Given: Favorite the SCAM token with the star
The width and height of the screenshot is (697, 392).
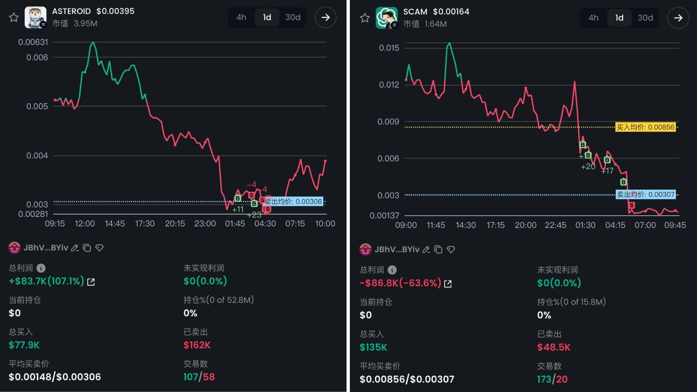Looking at the screenshot, I should [365, 18].
